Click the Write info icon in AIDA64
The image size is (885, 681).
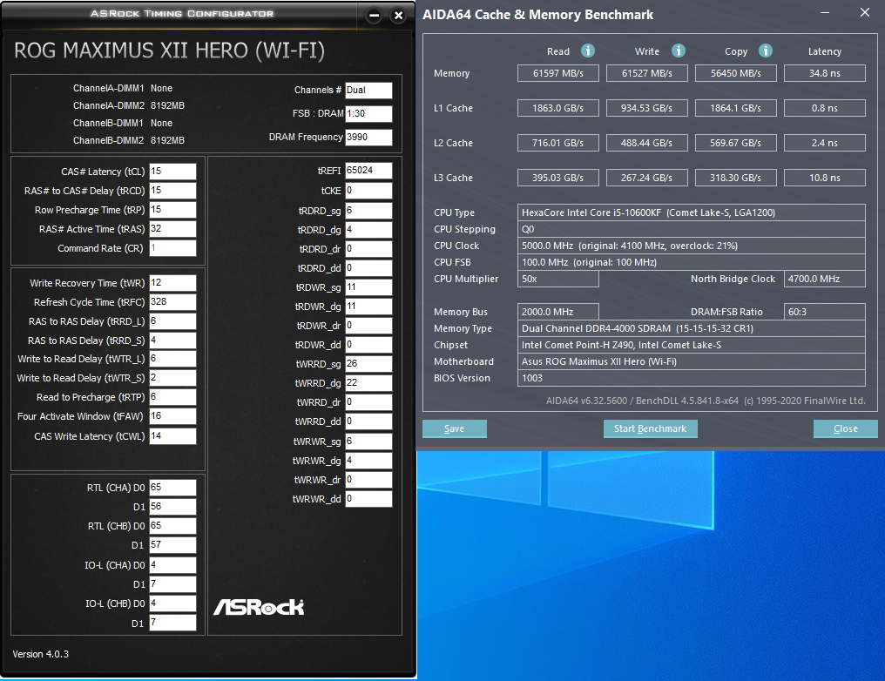(678, 51)
